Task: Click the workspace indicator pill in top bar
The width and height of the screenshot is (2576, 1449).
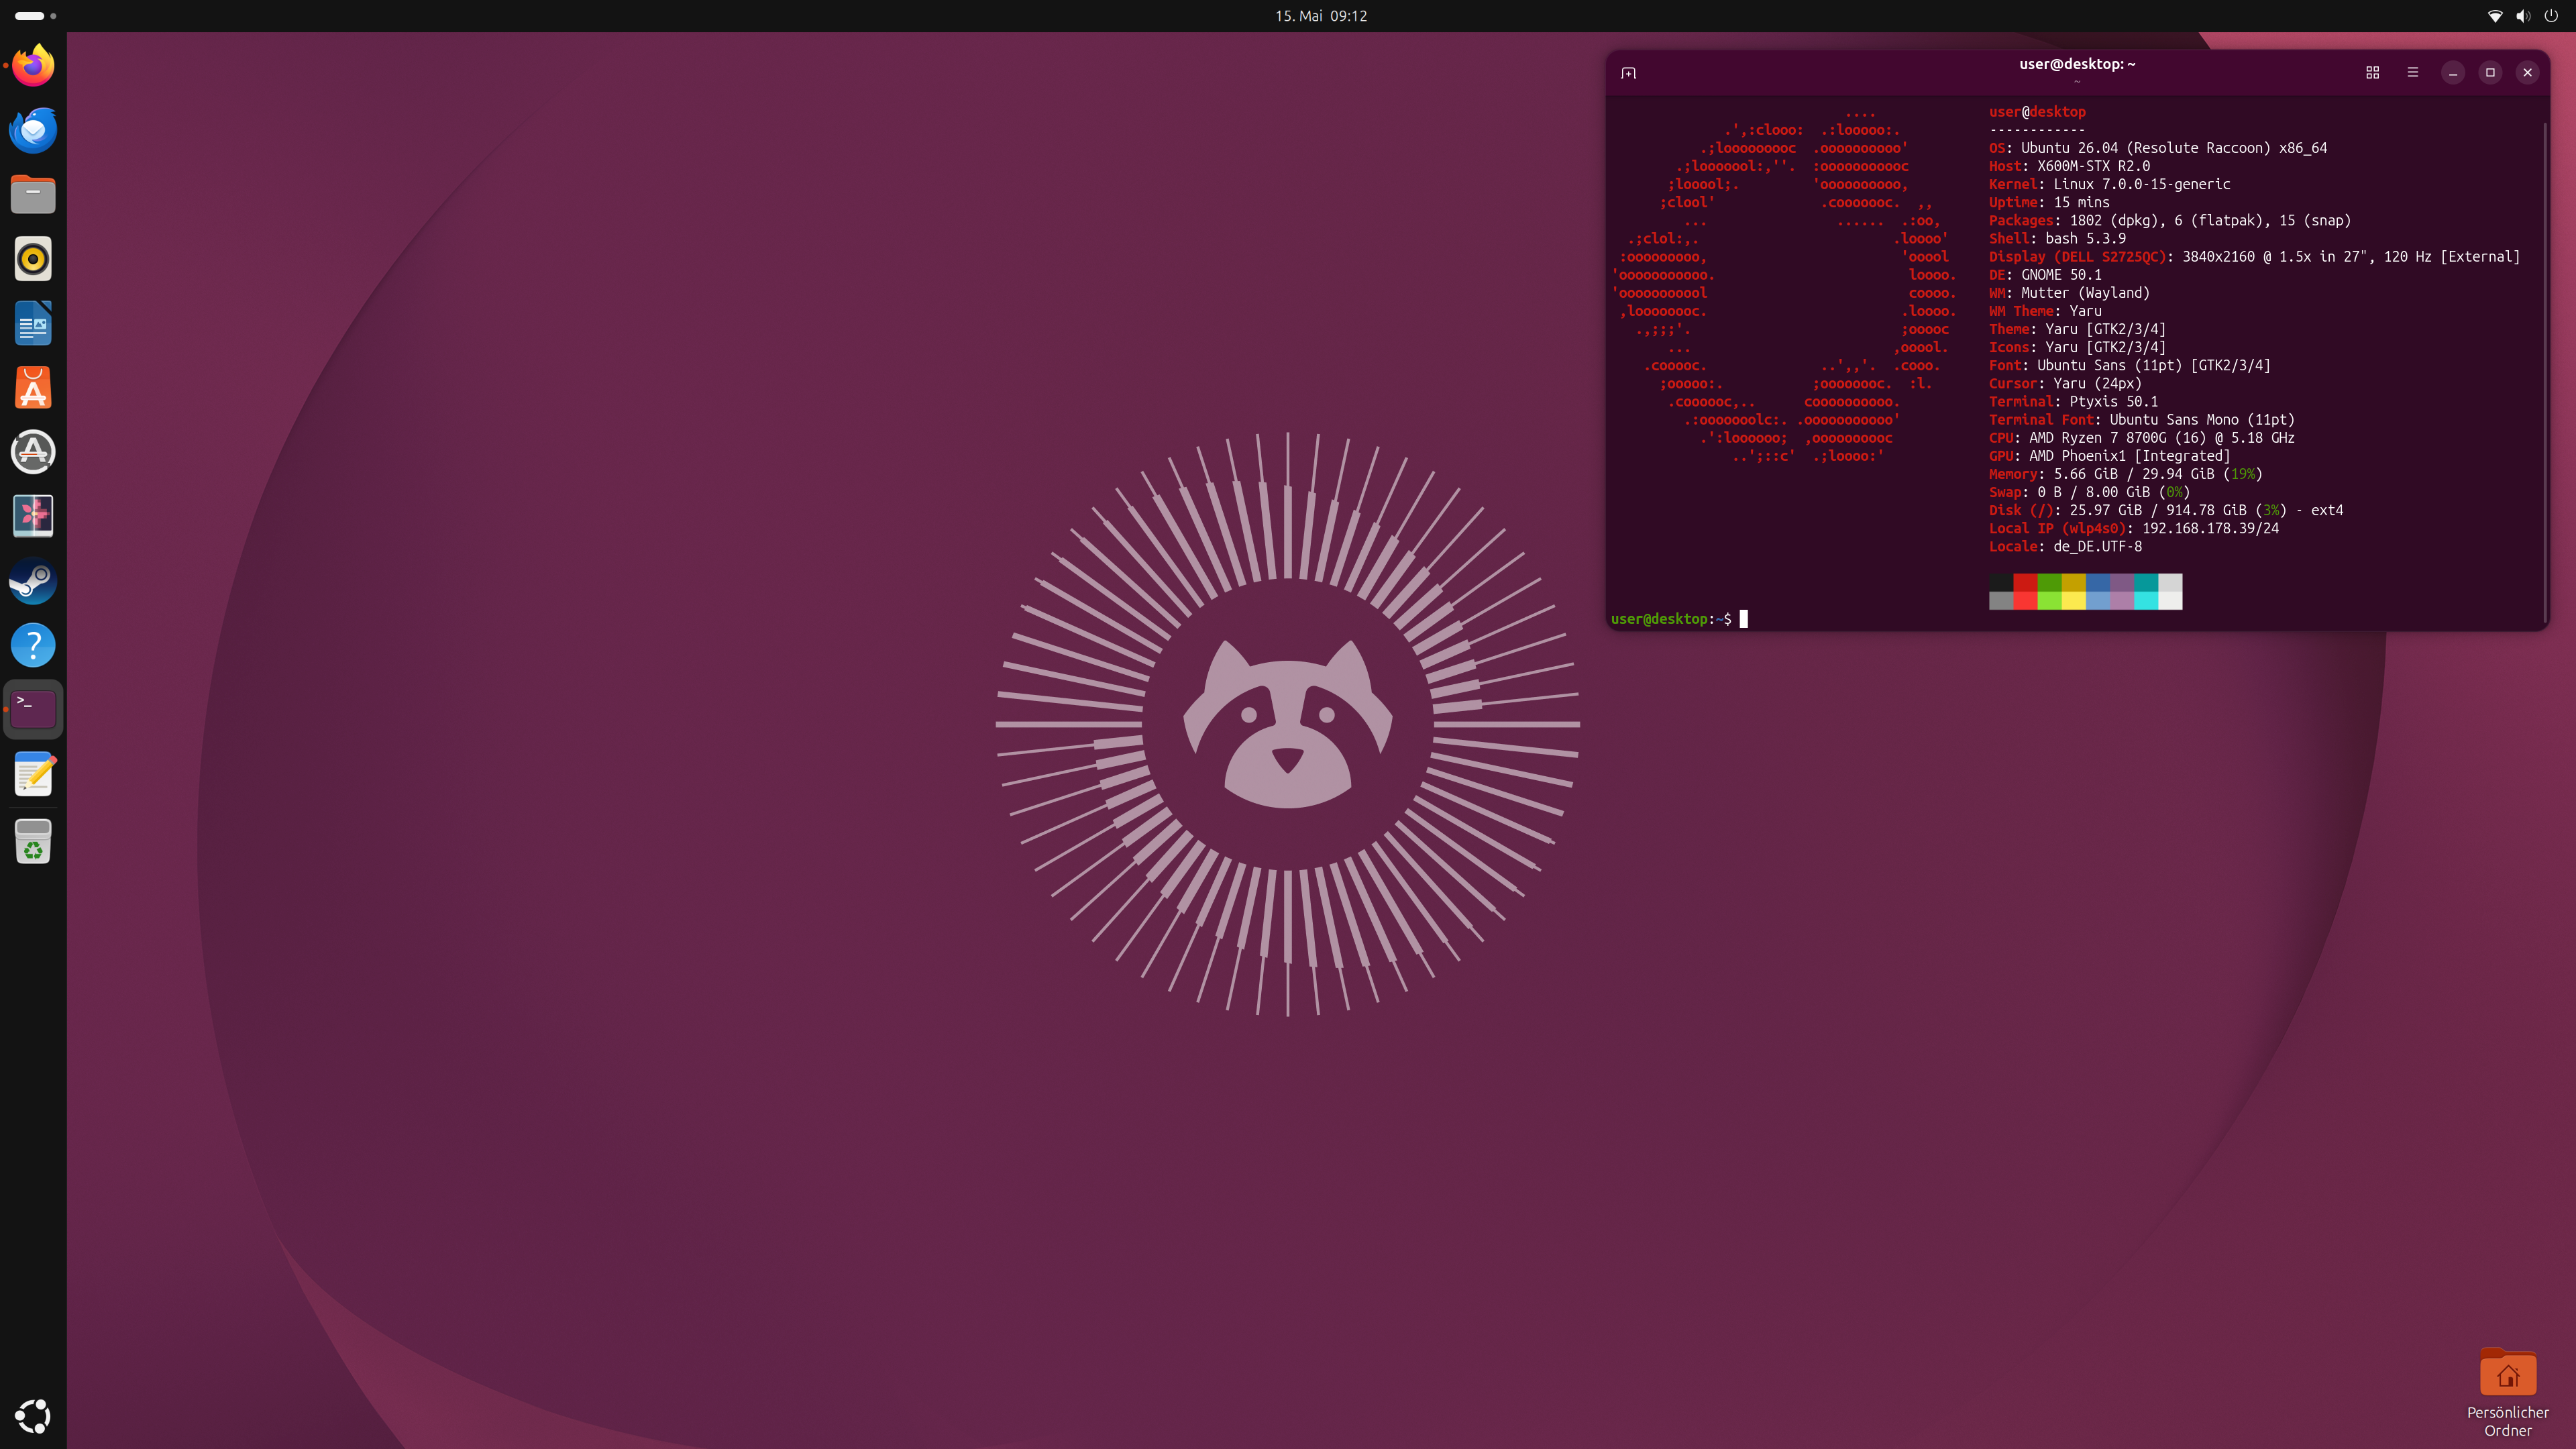Action: [30, 16]
